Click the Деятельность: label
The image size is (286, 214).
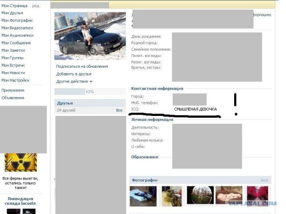tap(145, 128)
